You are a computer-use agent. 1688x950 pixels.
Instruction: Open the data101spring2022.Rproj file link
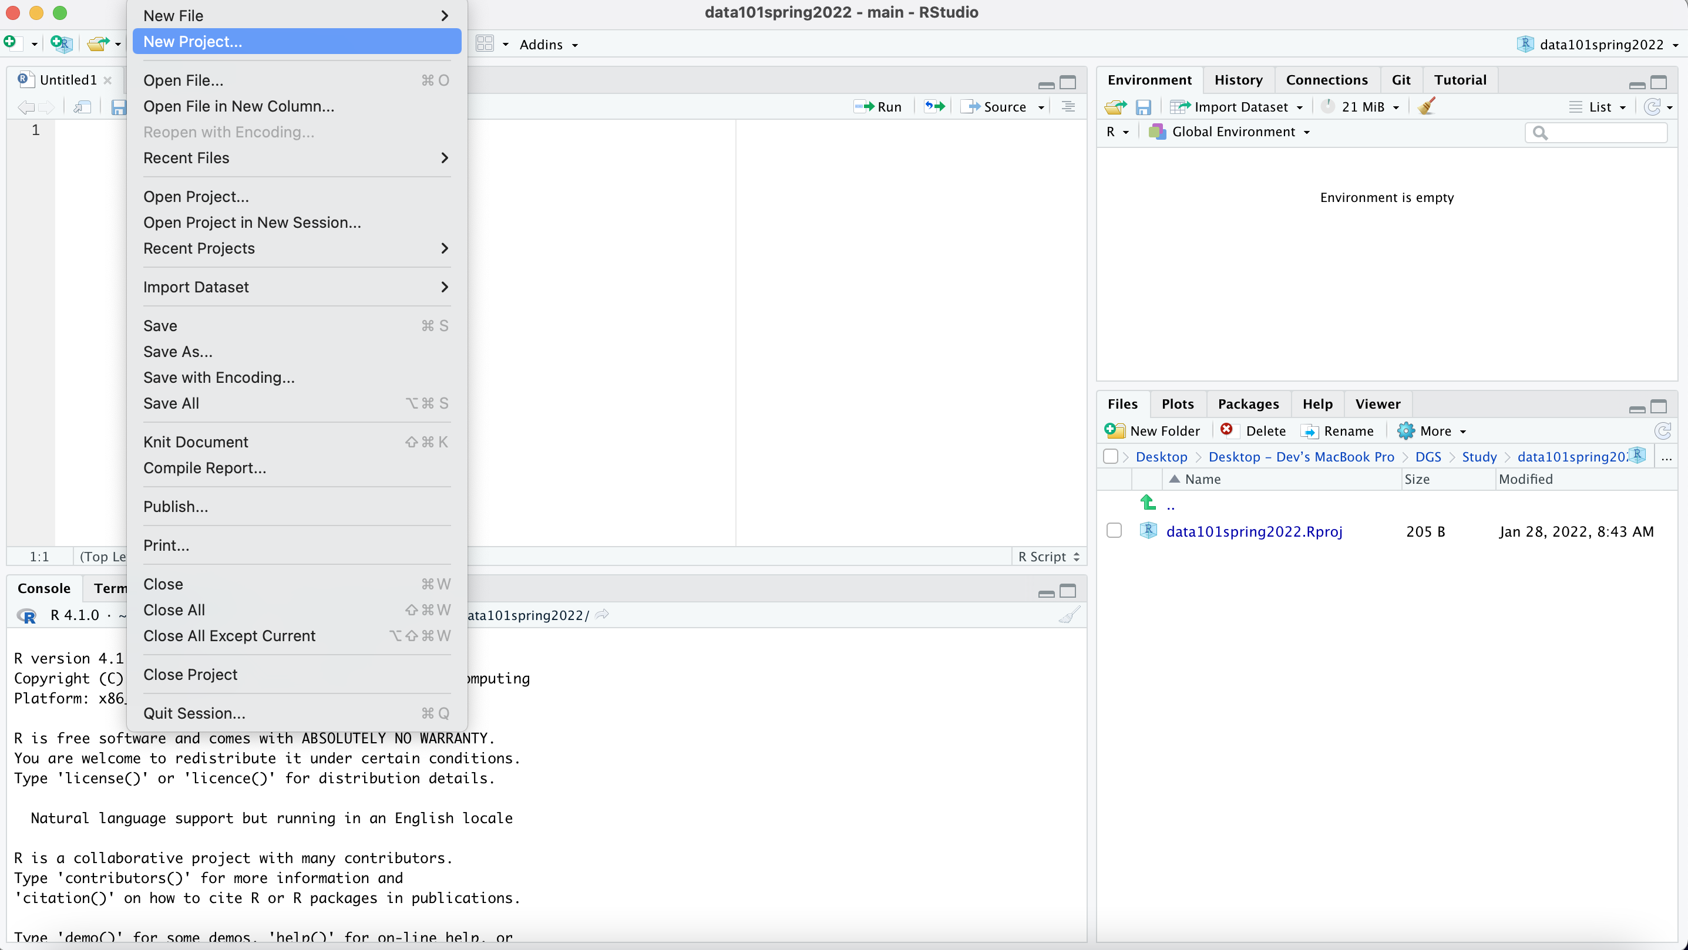click(x=1253, y=531)
